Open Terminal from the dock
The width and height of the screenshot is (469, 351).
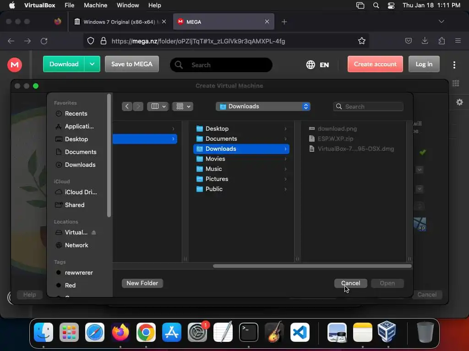tap(249, 332)
